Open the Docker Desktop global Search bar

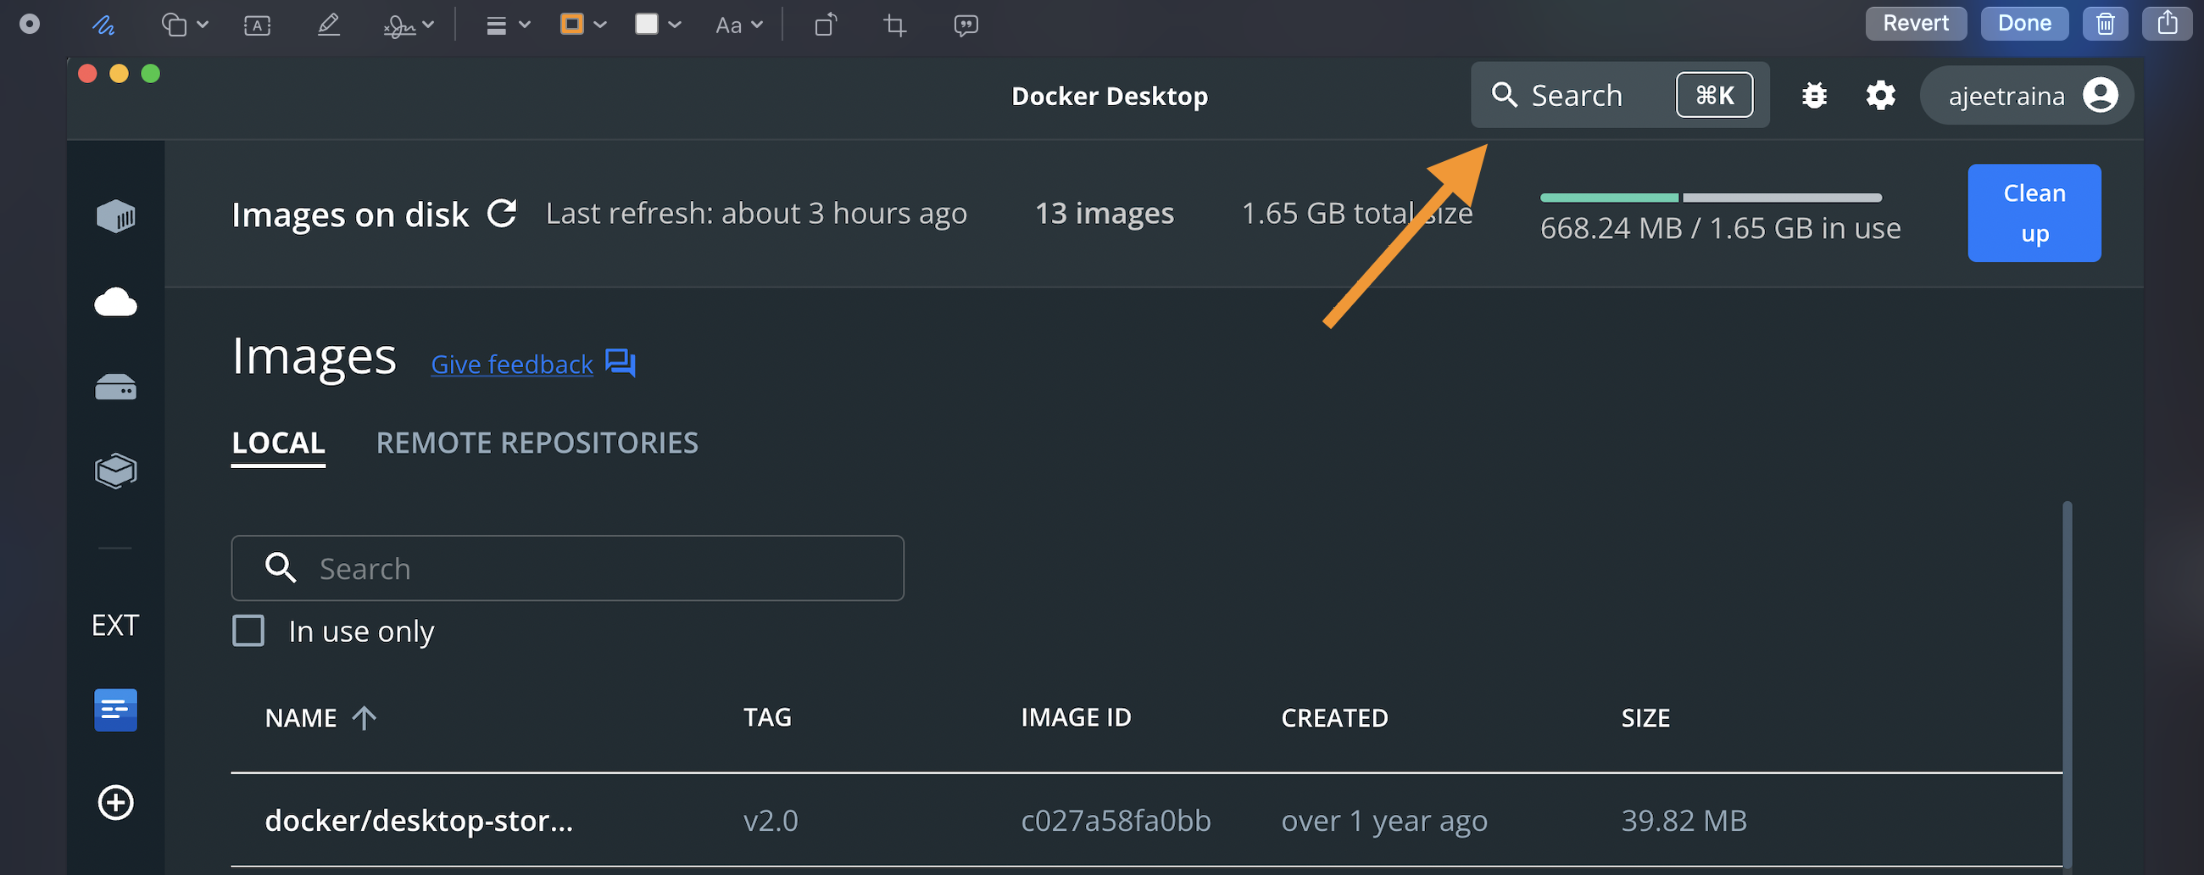pos(1620,95)
